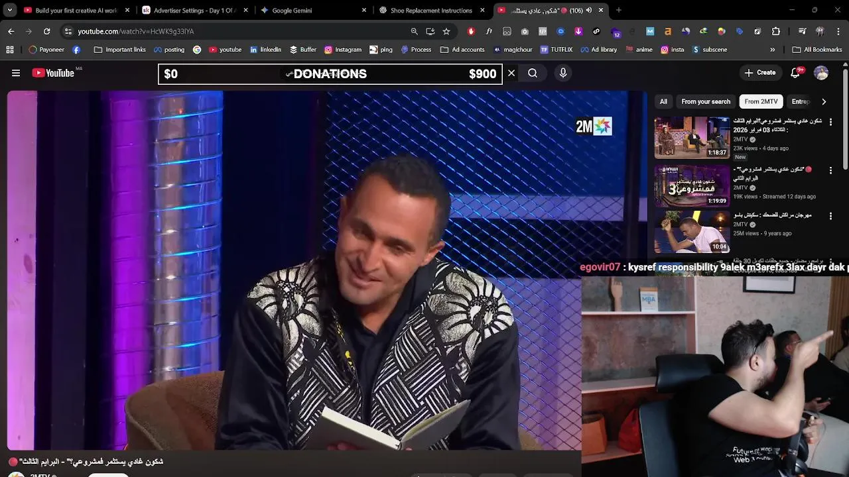
Task: Open the Google icon bookmark
Action: [x=197, y=50]
